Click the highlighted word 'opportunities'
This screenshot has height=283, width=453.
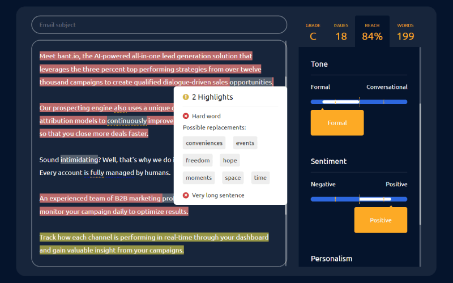(x=251, y=82)
